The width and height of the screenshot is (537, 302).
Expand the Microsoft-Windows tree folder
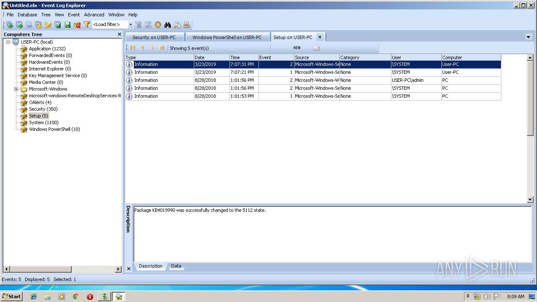point(16,89)
